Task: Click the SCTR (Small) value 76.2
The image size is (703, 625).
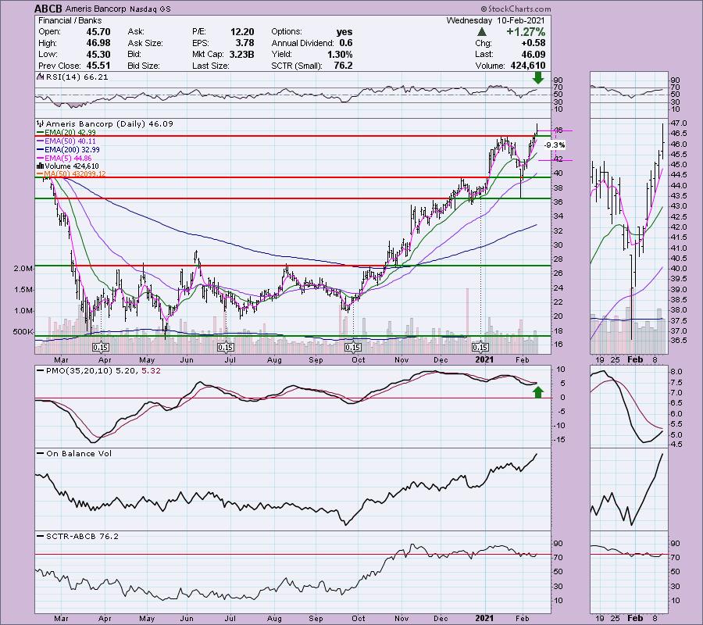Action: (344, 66)
